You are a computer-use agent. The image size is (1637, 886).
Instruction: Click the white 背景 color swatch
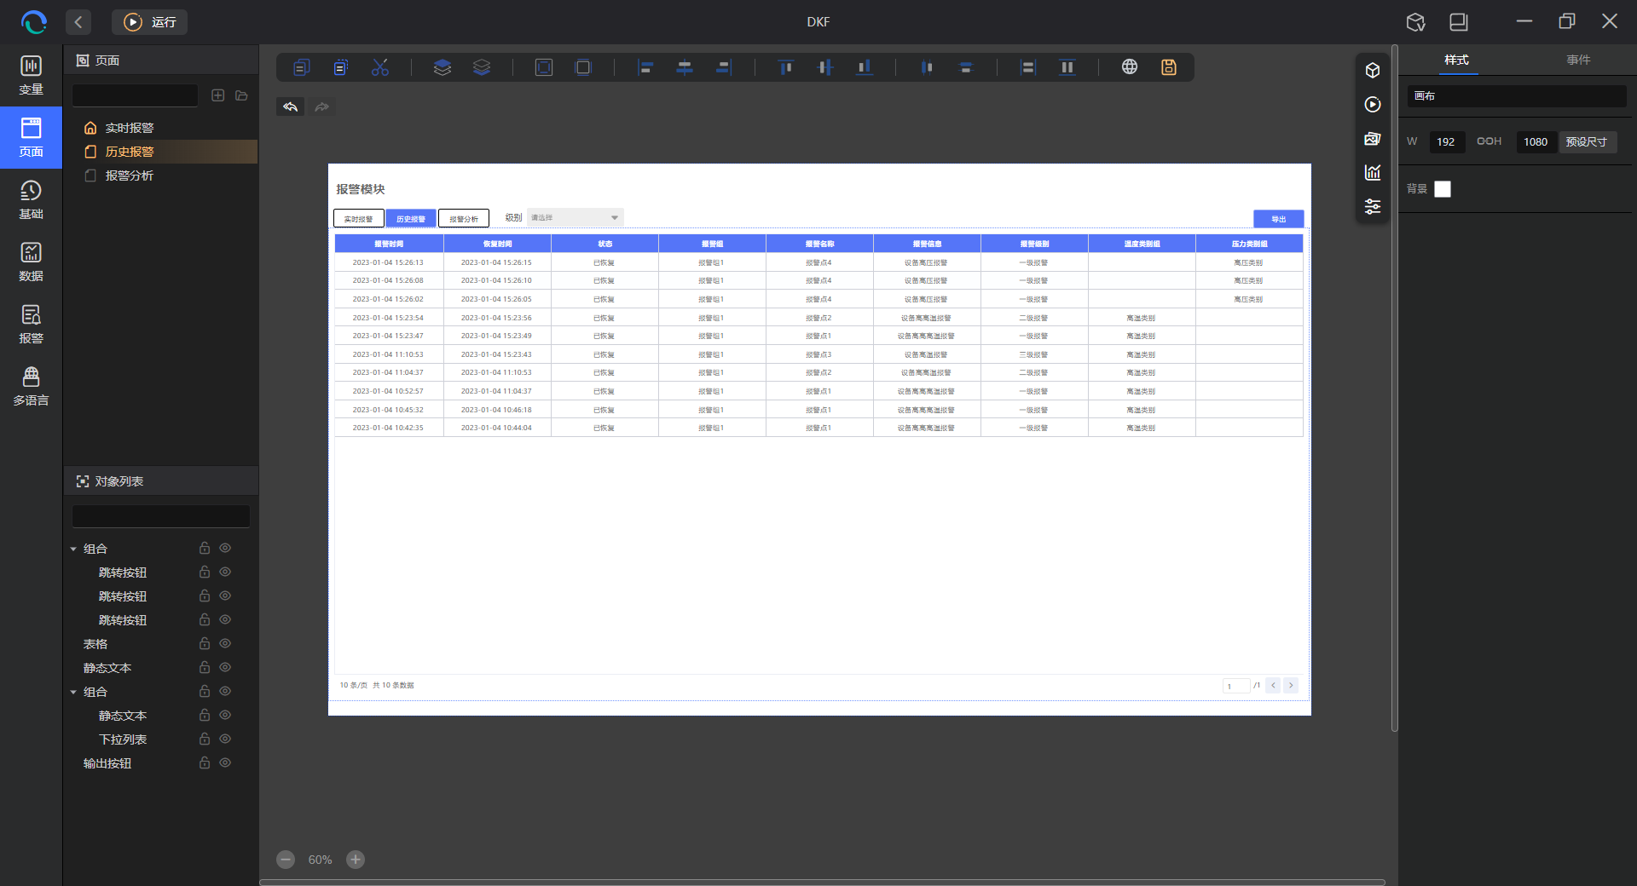1443,189
